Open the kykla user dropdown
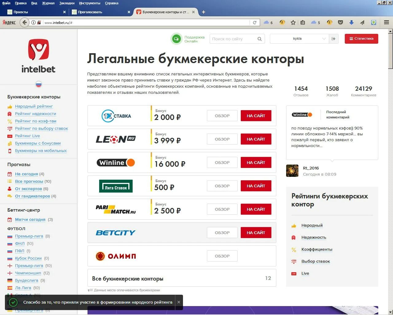Image resolution: width=393 pixels, height=315 pixels. (299, 39)
